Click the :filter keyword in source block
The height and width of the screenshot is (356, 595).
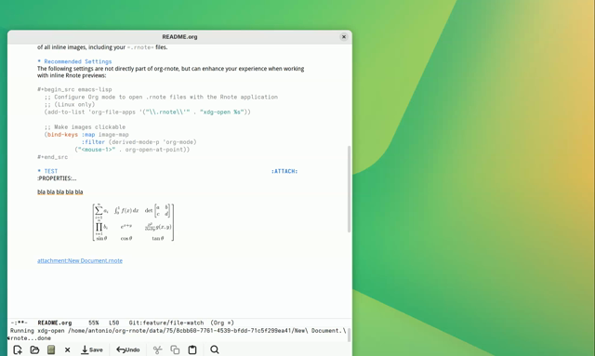click(93, 142)
